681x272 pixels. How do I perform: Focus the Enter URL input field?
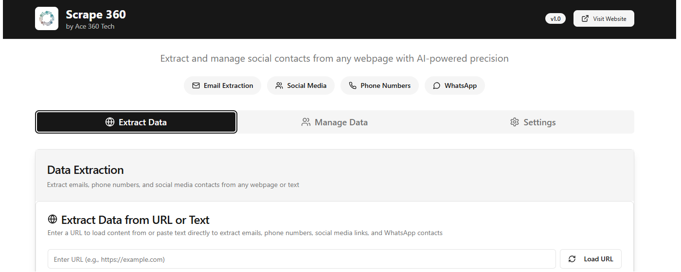302,259
